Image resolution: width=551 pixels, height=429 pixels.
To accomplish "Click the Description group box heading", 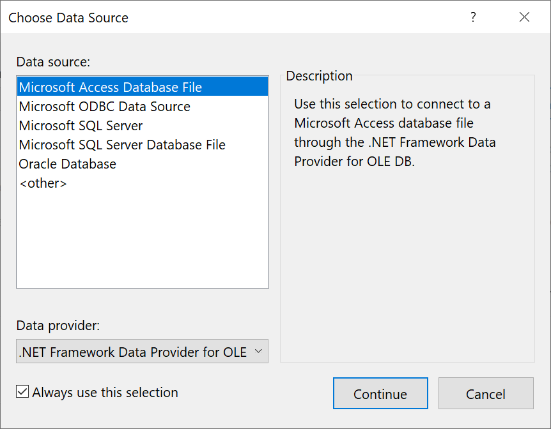I will 319,76.
